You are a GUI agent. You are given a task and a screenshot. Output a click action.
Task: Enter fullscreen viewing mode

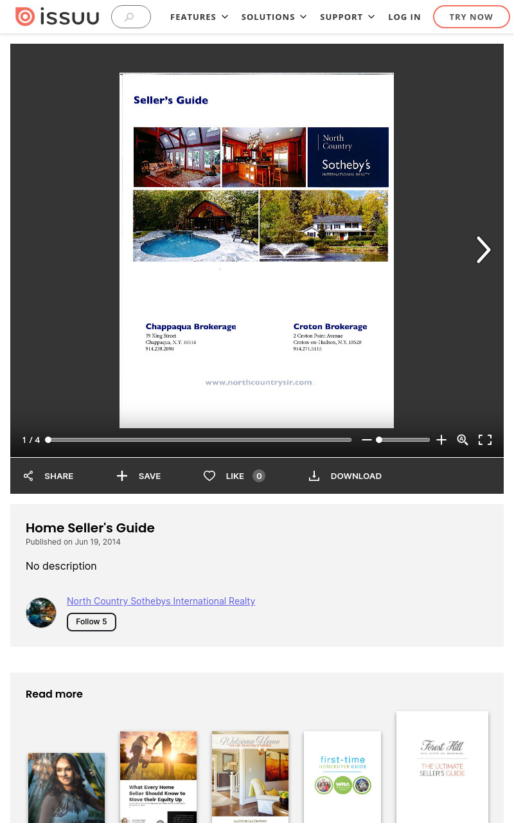click(485, 440)
